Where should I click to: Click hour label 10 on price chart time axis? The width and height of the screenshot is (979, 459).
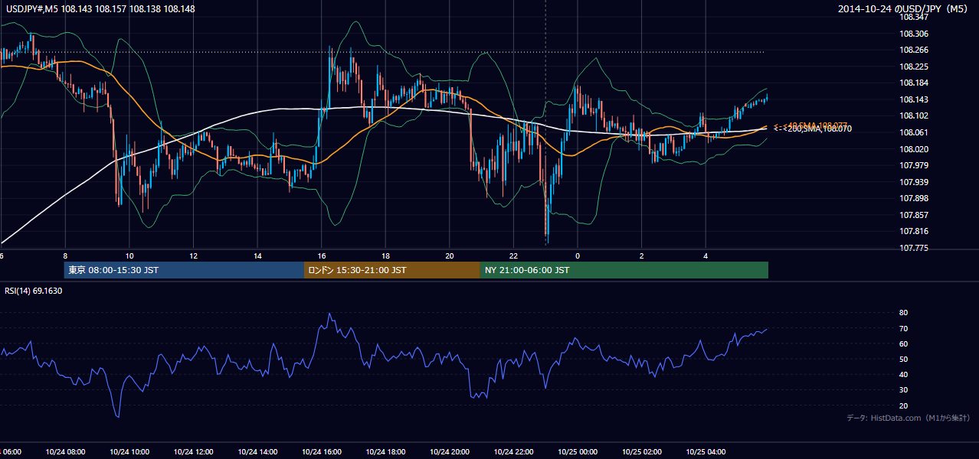[x=129, y=256]
